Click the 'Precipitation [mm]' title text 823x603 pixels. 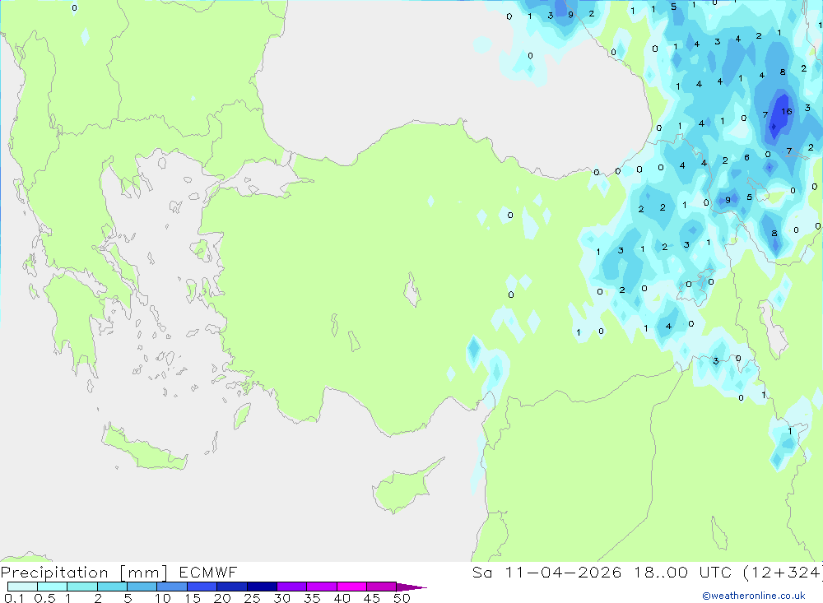(x=84, y=573)
